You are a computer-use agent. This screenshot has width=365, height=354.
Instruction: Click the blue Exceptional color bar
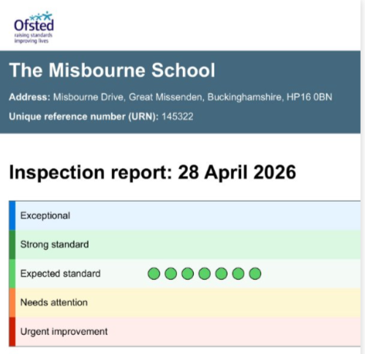click(12, 215)
